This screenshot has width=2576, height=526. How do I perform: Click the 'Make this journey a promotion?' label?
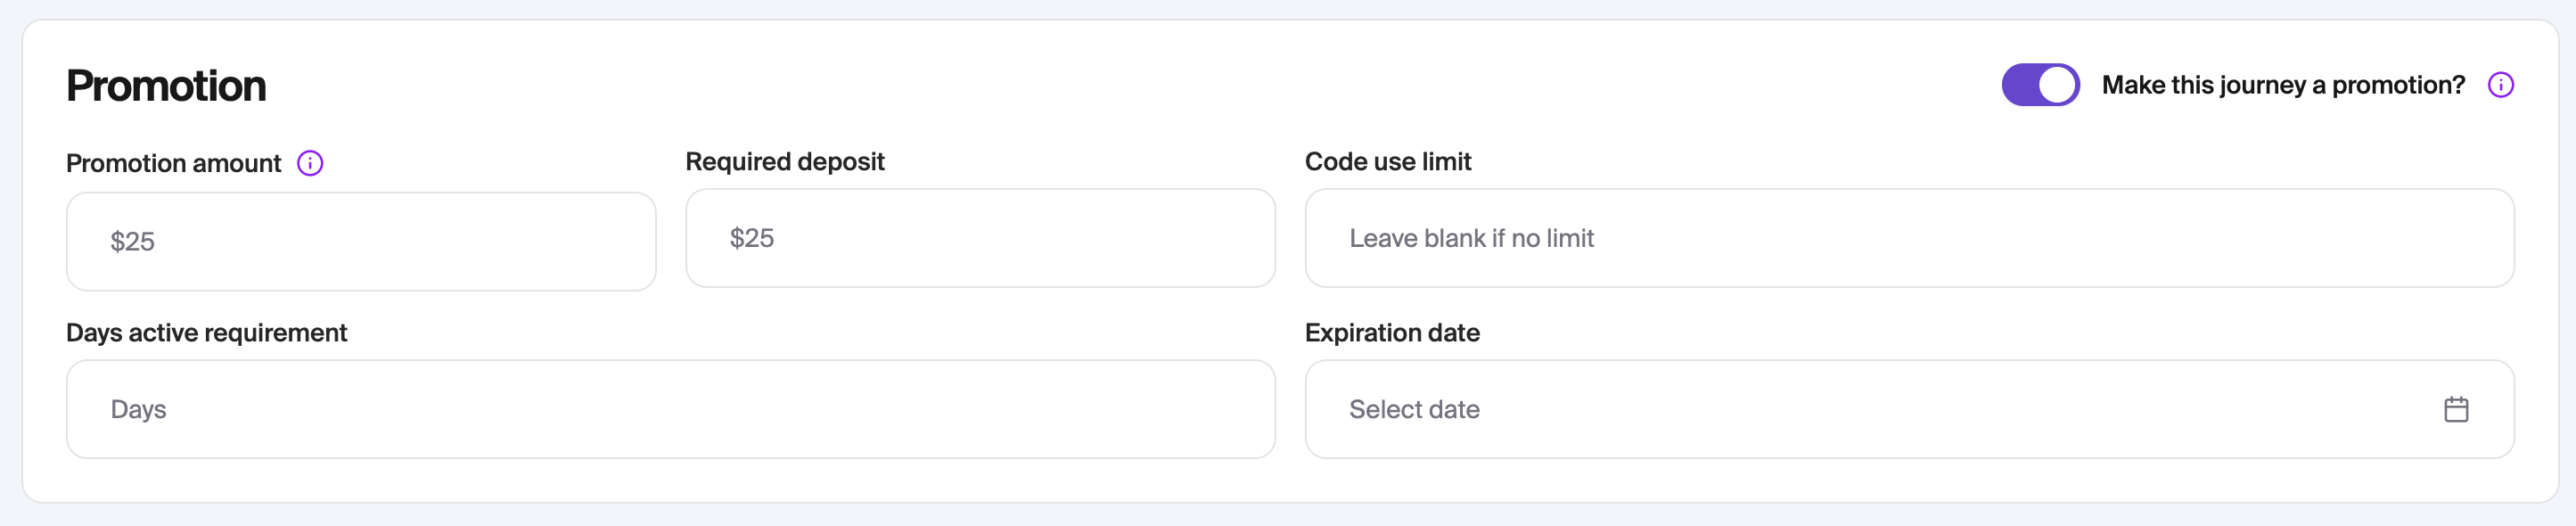click(2283, 85)
